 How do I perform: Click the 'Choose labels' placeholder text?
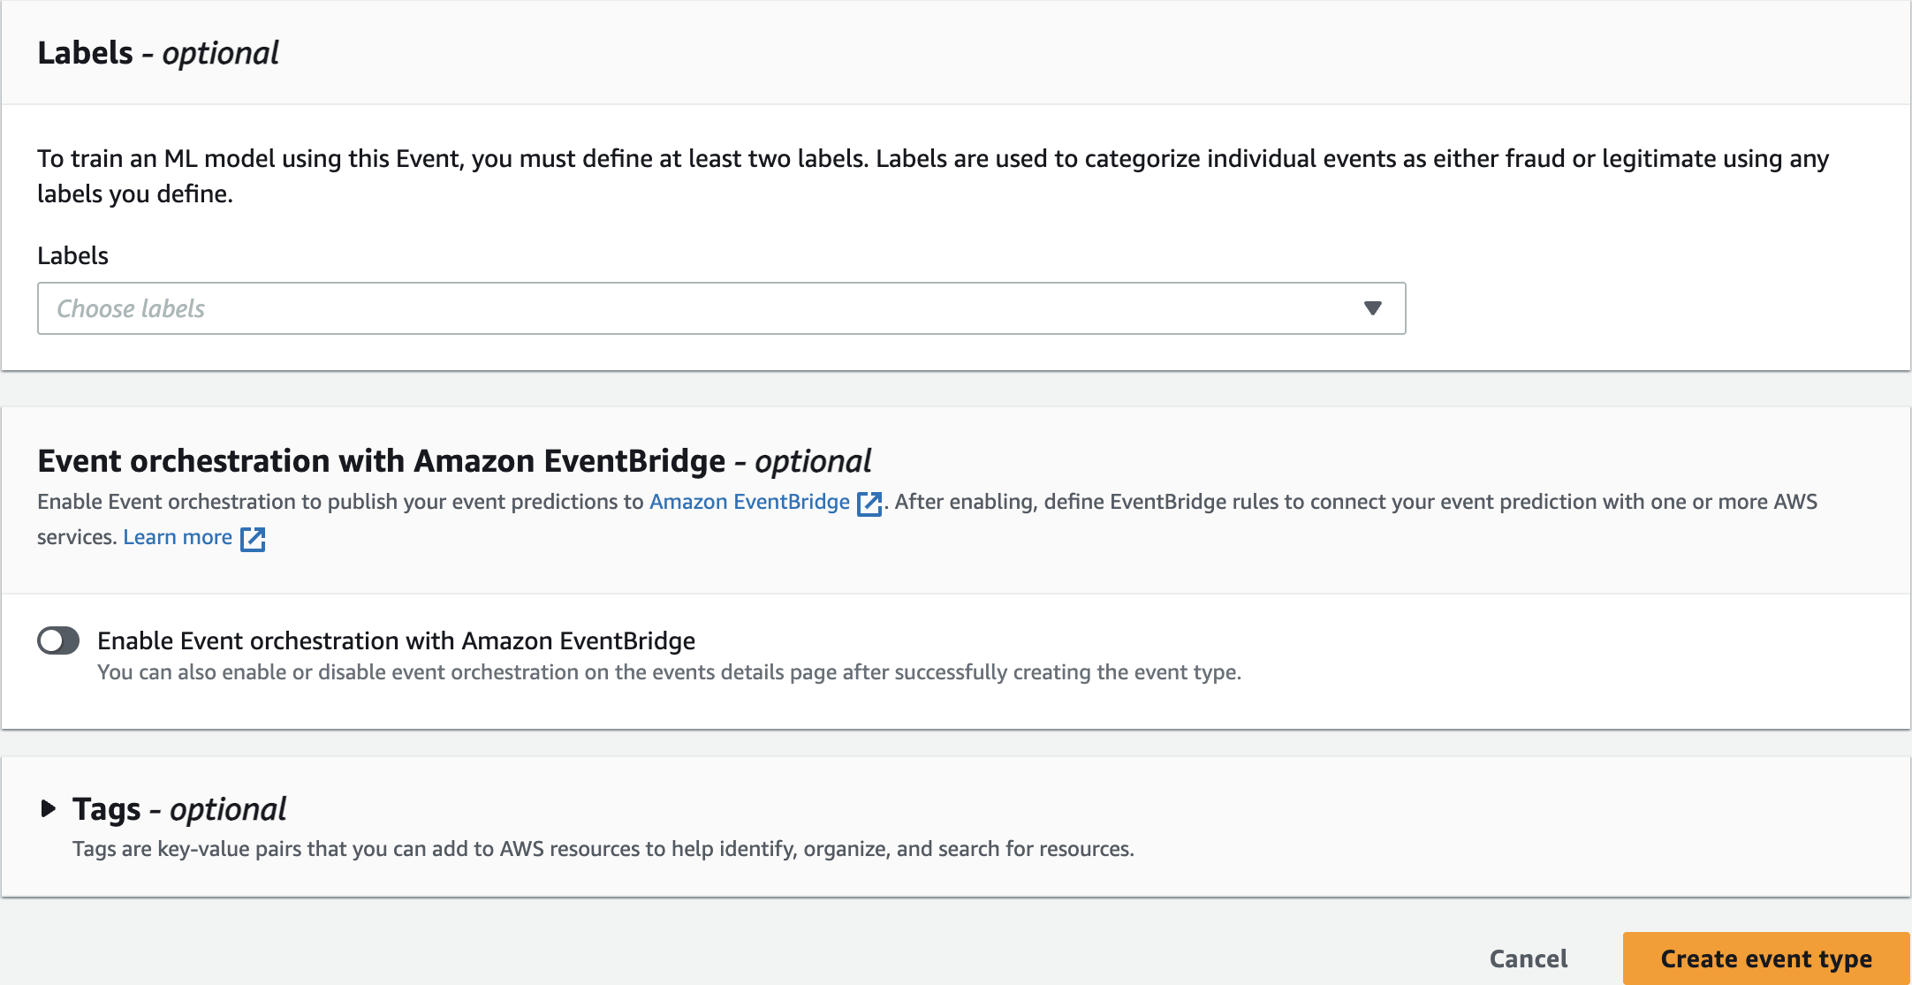tap(131, 308)
